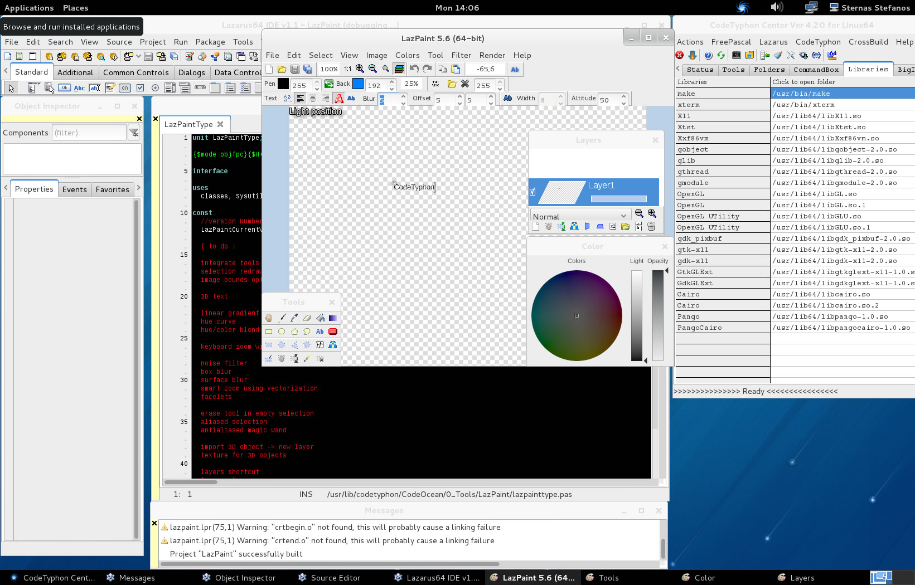Click the Undo arrow in LazPaint toolbar

pos(414,69)
